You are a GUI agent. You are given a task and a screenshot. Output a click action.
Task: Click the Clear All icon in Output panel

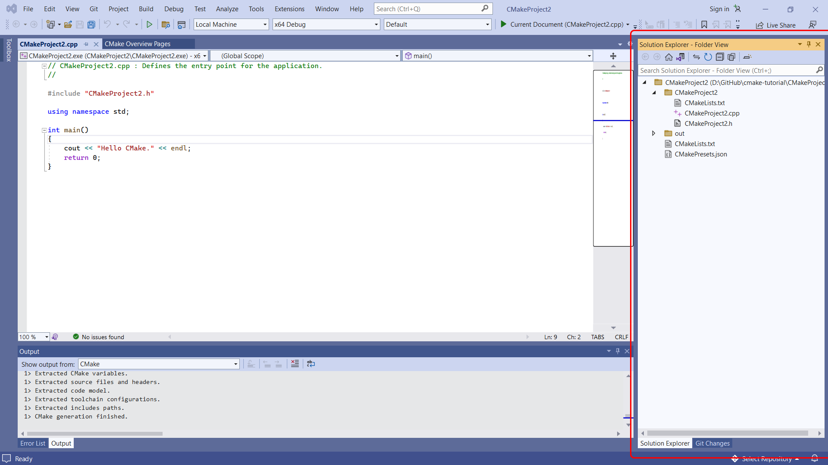(295, 364)
